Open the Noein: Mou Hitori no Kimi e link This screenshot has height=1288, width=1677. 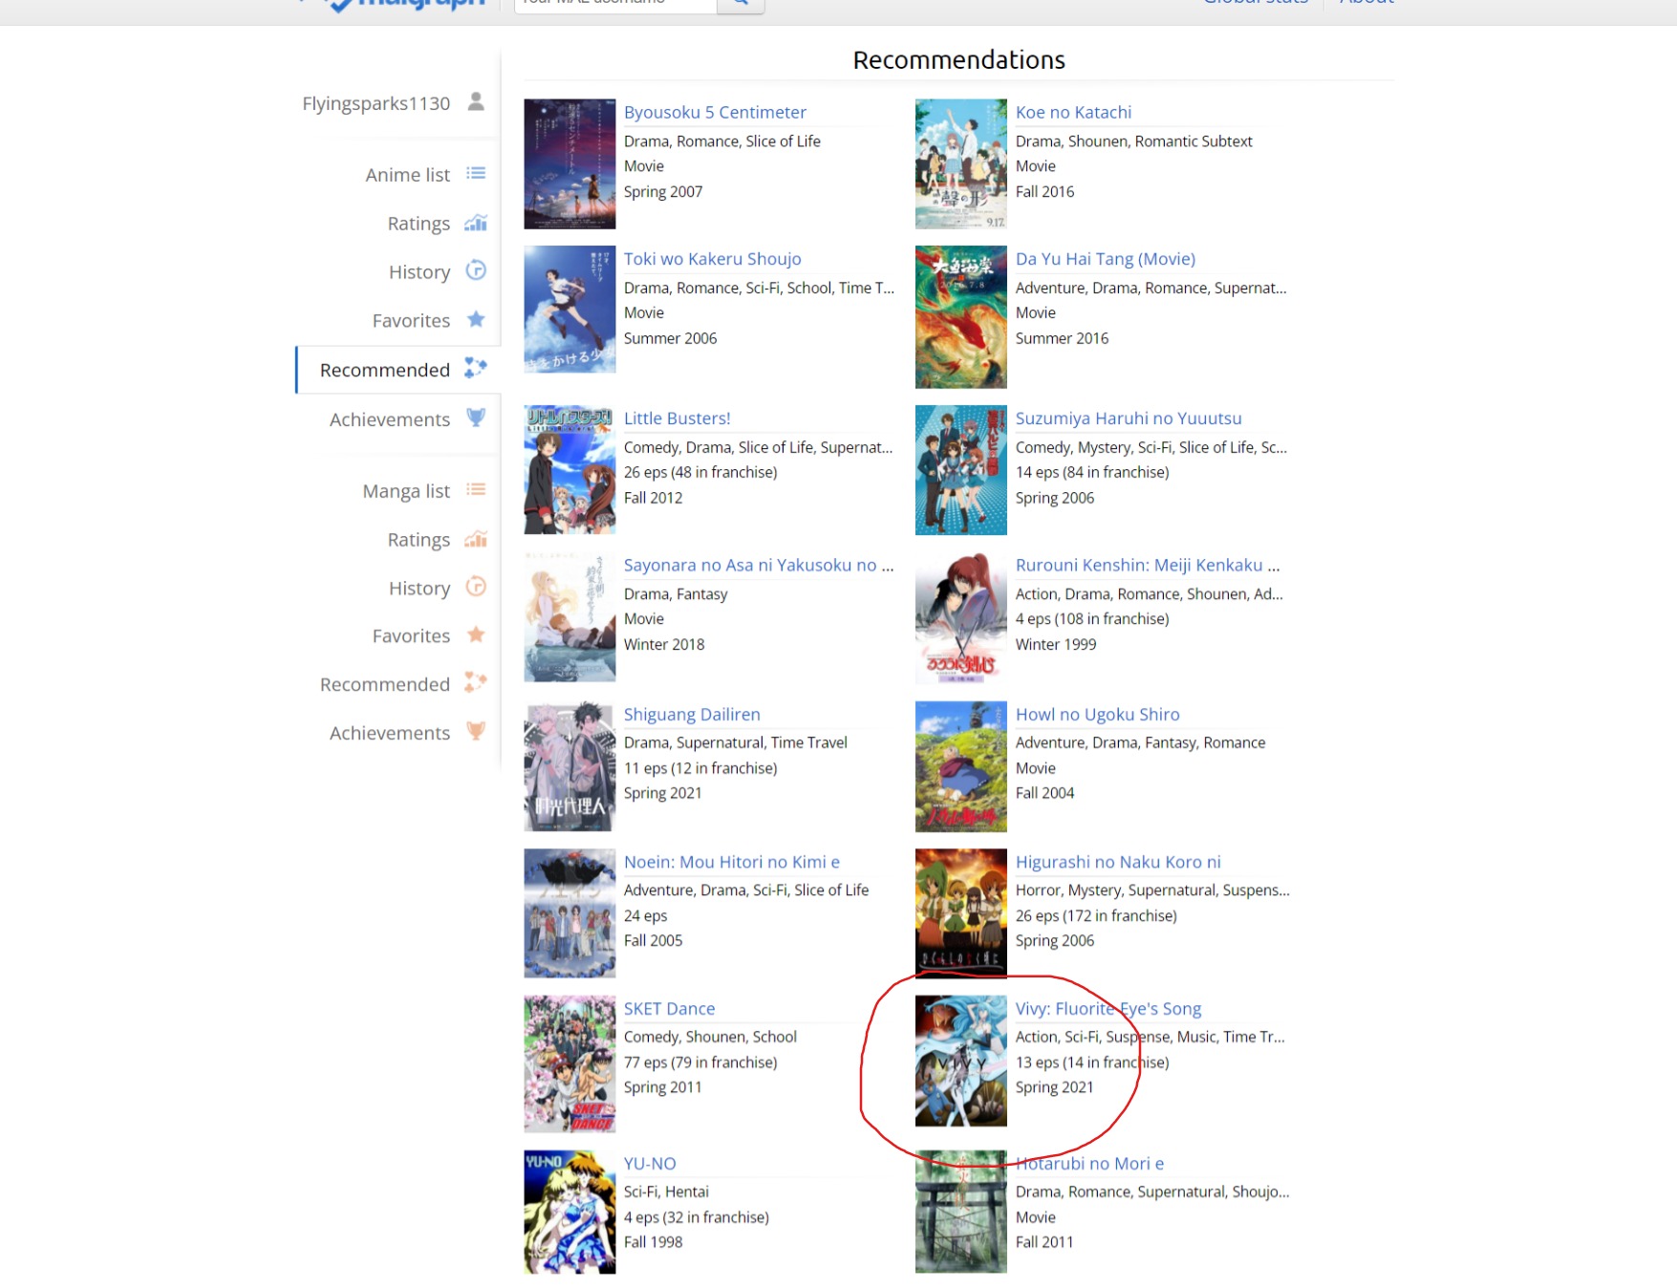[732, 862]
